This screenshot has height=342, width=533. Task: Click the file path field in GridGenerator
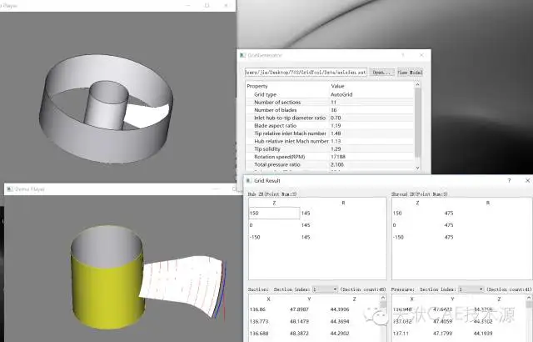[x=306, y=72]
